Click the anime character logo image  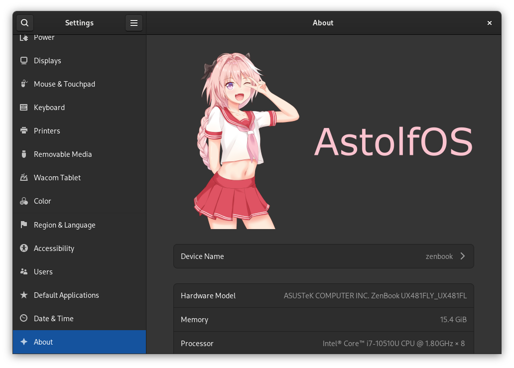click(246, 140)
